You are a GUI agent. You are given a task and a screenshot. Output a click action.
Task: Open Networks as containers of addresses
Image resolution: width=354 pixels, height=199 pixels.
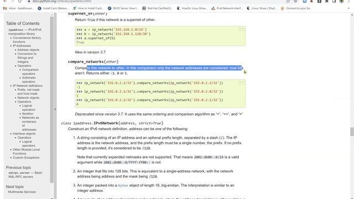pyautogui.click(x=30, y=124)
